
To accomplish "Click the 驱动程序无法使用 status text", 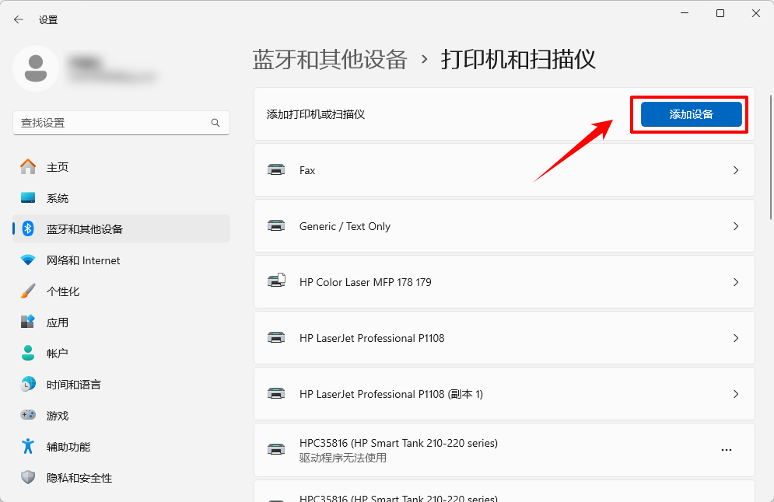I will 342,458.
